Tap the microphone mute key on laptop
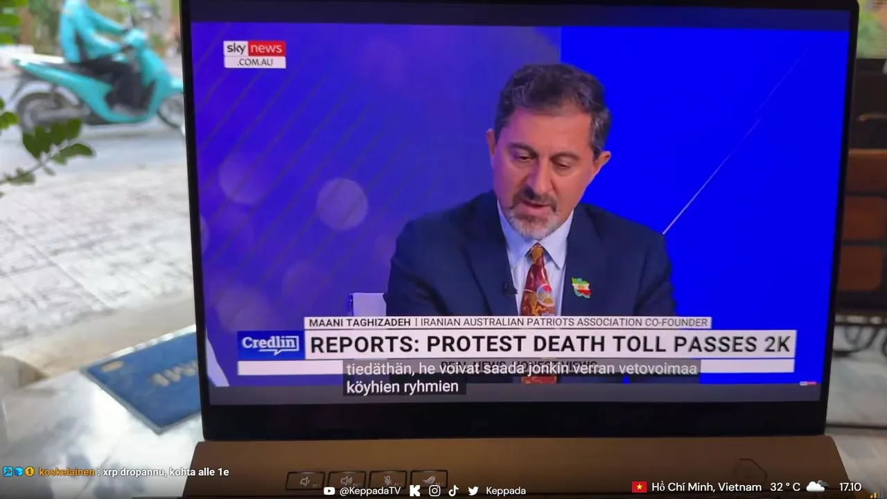The width and height of the screenshot is (887, 499). (x=388, y=479)
